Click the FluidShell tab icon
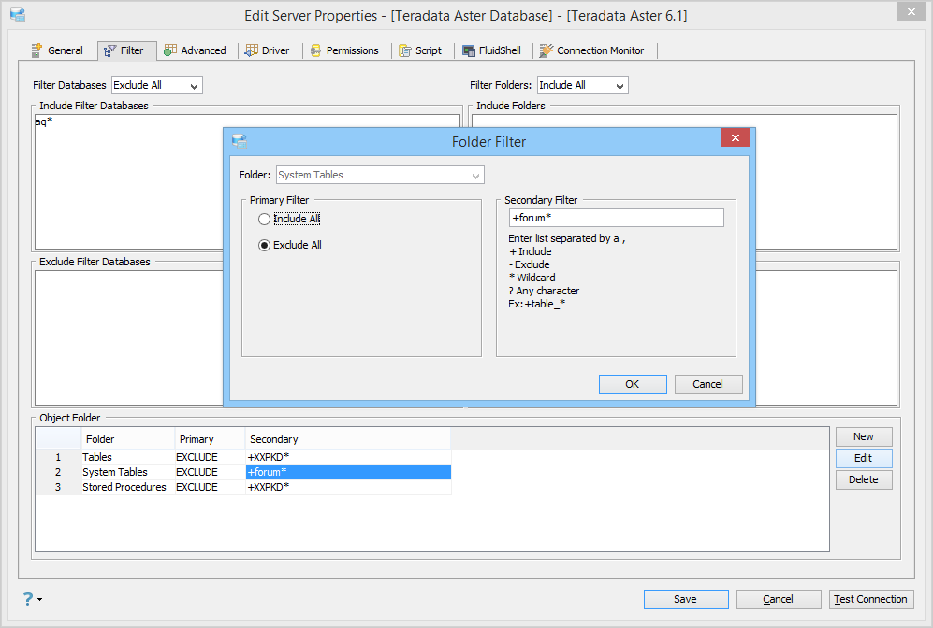Image resolution: width=933 pixels, height=628 pixels. pyautogui.click(x=469, y=50)
